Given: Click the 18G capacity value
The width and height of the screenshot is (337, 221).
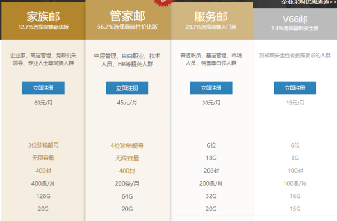Looking at the screenshot, I should [211, 158].
